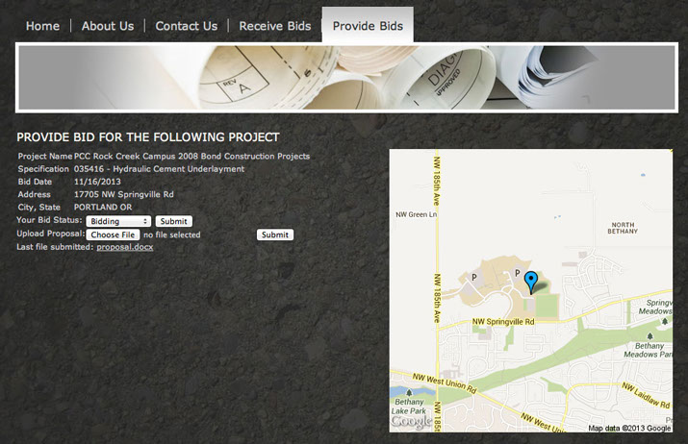The height and width of the screenshot is (444, 688).
Task: Submit the uploaded proposal file
Action: tap(275, 234)
